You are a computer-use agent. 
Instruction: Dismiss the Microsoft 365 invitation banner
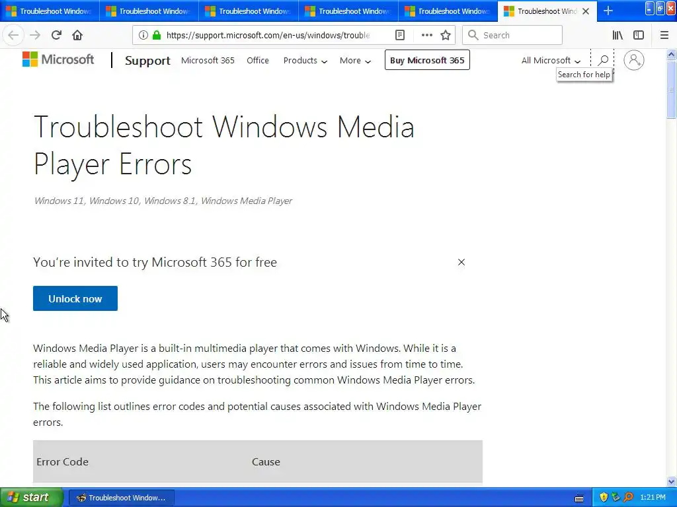tap(461, 262)
